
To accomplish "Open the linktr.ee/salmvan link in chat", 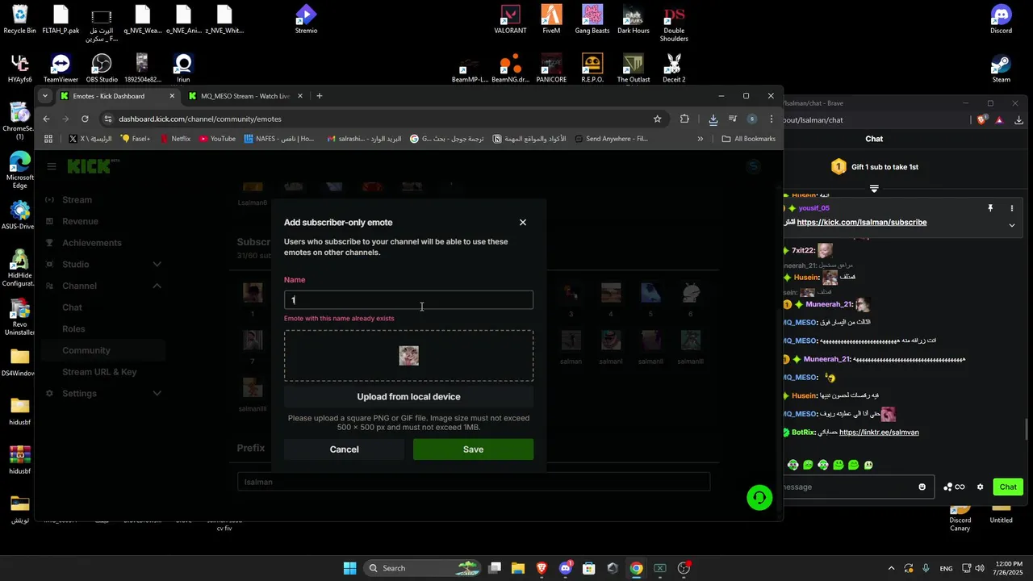I will (879, 433).
